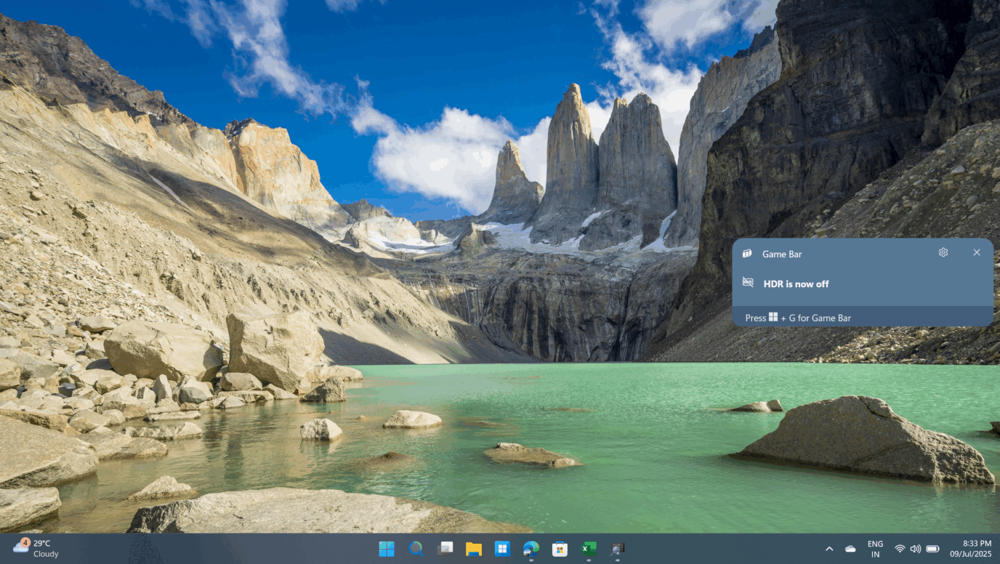1000x564 pixels.
Task: Click the Game Bar icon in the notification
Action: 748,253
